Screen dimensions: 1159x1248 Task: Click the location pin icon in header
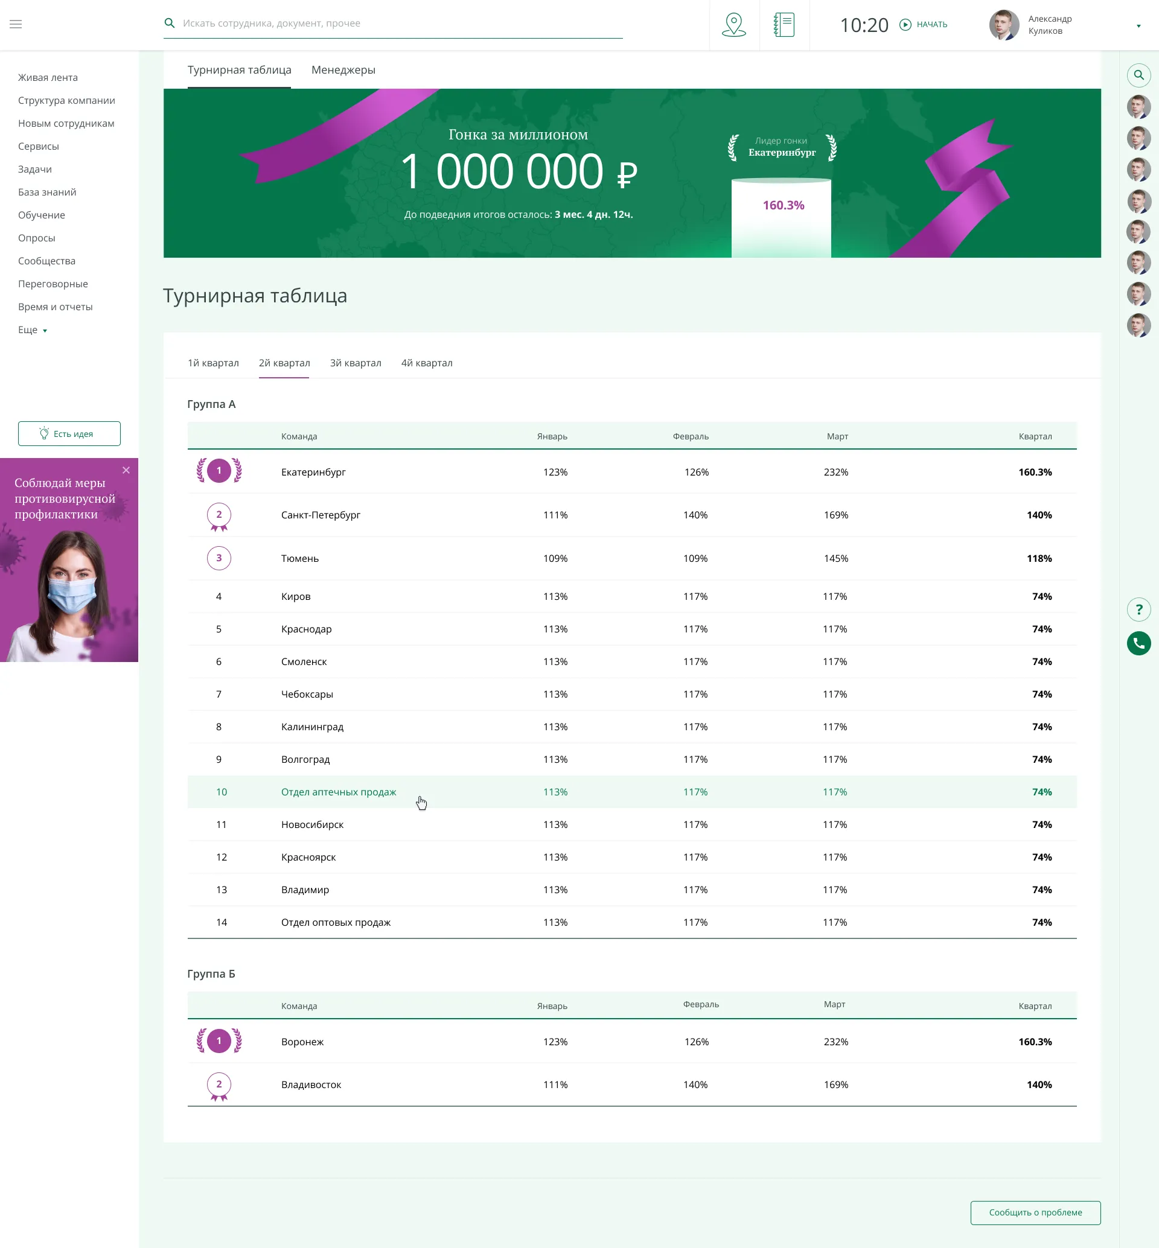(734, 25)
